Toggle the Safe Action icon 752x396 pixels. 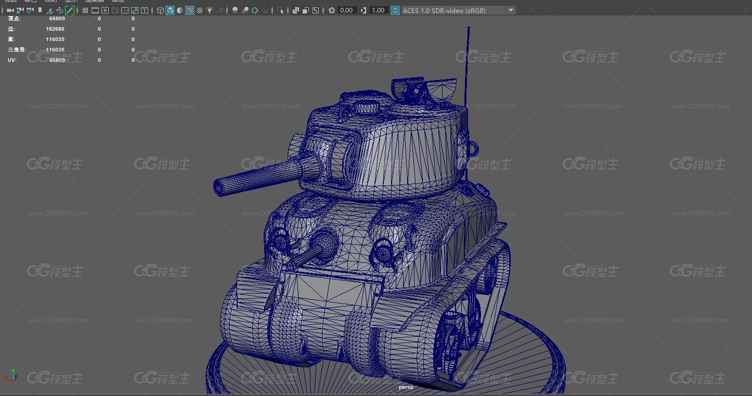pyautogui.click(x=134, y=10)
